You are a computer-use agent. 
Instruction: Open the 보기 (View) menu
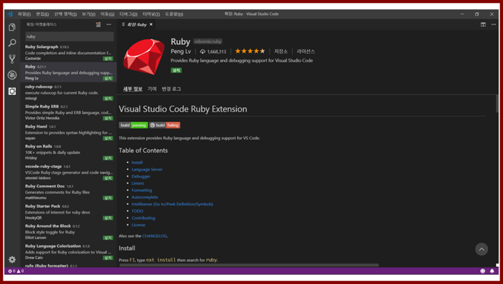(x=89, y=14)
